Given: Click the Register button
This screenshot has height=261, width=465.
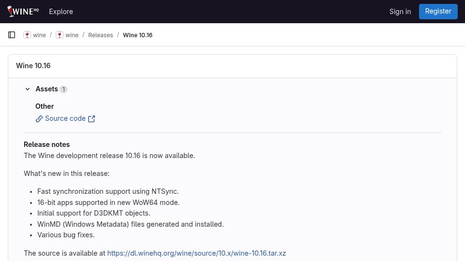Looking at the screenshot, I should [x=438, y=12].
